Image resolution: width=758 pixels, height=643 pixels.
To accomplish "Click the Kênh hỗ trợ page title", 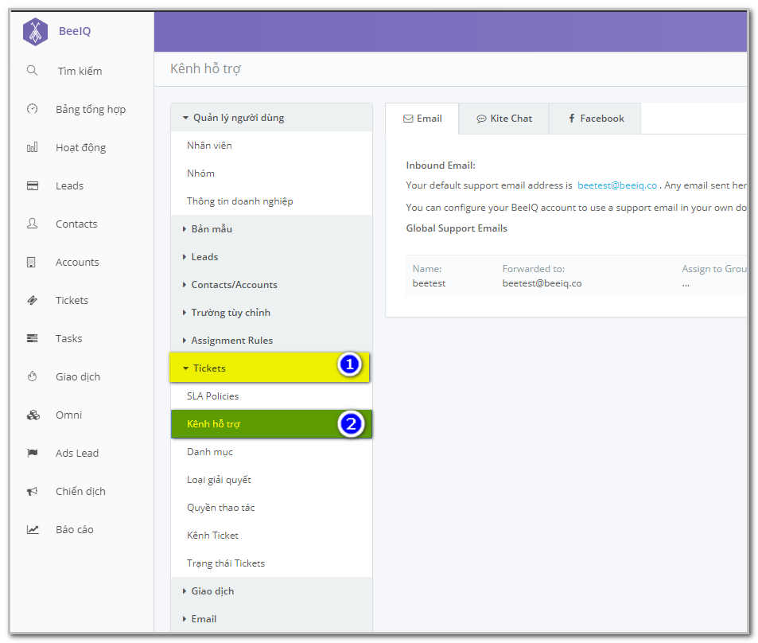I will tap(205, 68).
